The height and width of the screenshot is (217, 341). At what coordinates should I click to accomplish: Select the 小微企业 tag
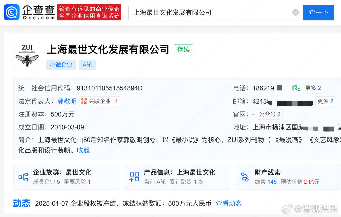pos(61,65)
